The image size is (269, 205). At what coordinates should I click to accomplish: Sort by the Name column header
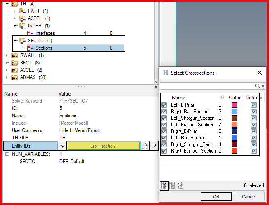193,98
